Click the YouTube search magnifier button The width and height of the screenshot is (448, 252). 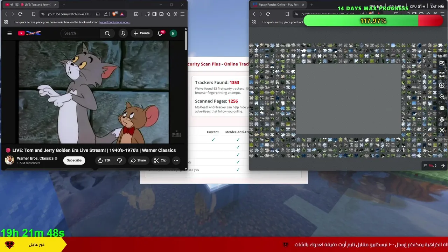[x=107, y=33]
